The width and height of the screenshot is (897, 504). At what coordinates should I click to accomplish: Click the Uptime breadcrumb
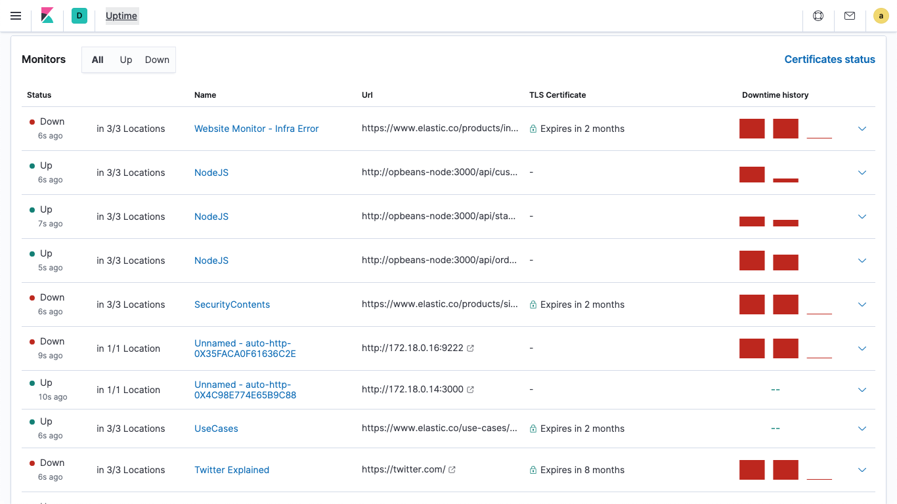tap(121, 16)
